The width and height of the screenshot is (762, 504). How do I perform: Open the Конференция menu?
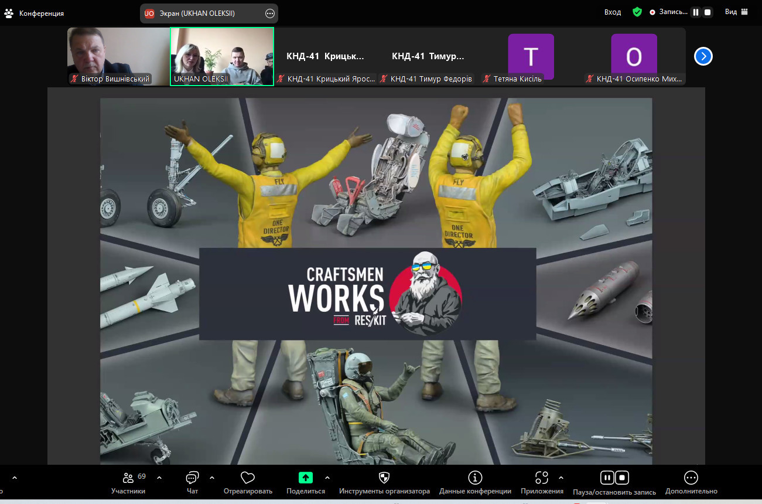tap(34, 13)
